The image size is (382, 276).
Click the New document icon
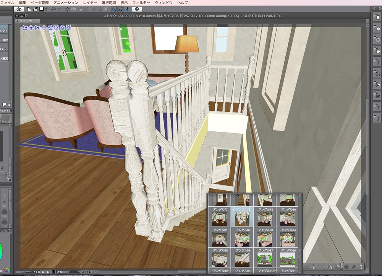pyautogui.click(x=29, y=10)
